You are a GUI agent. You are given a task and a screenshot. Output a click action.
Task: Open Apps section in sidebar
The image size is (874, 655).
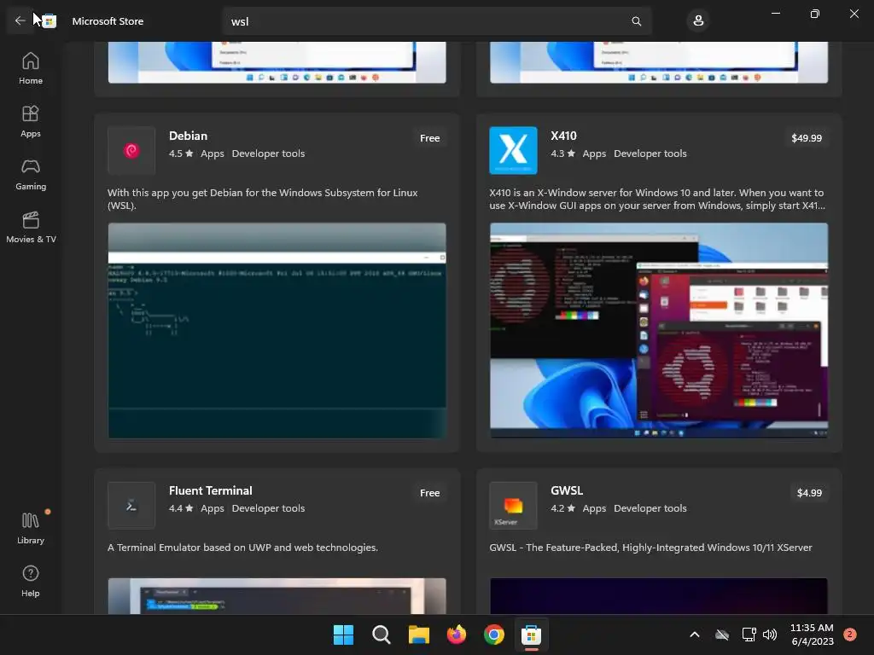click(x=31, y=121)
